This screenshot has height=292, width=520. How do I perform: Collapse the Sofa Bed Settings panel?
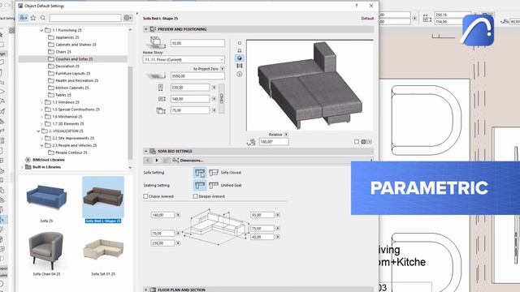(x=145, y=152)
